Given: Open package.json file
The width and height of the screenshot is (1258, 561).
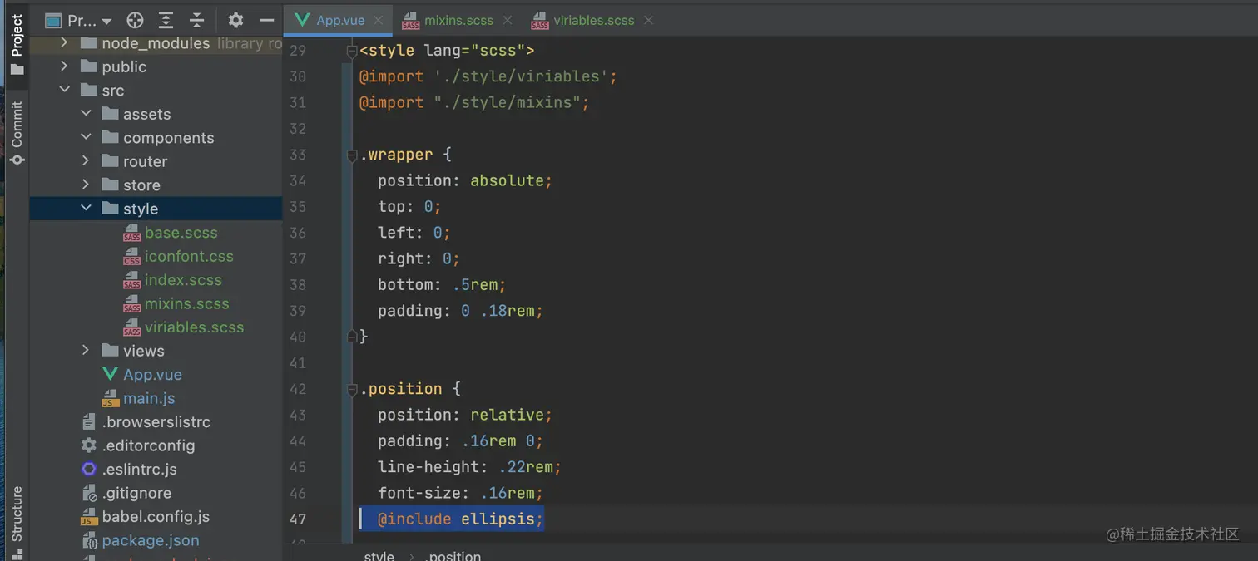Looking at the screenshot, I should [x=151, y=540].
